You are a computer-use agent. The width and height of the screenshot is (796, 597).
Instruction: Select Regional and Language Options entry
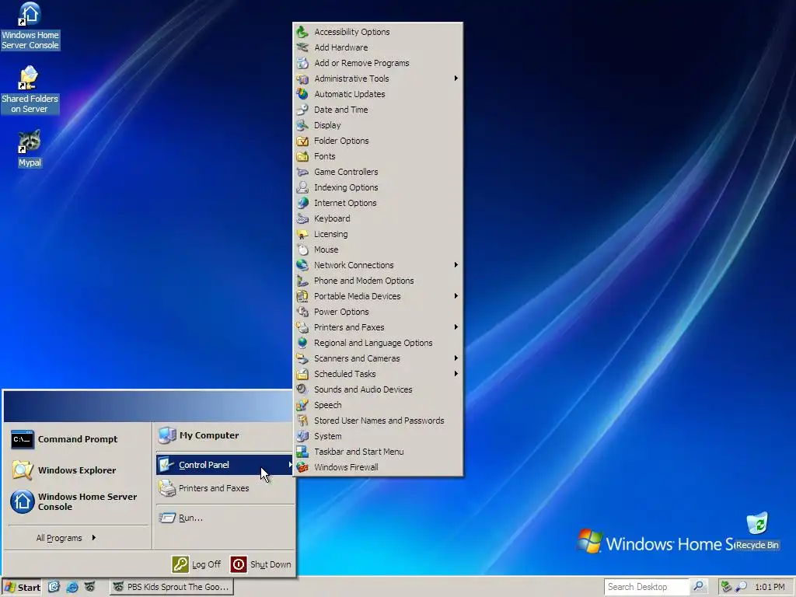(379, 343)
